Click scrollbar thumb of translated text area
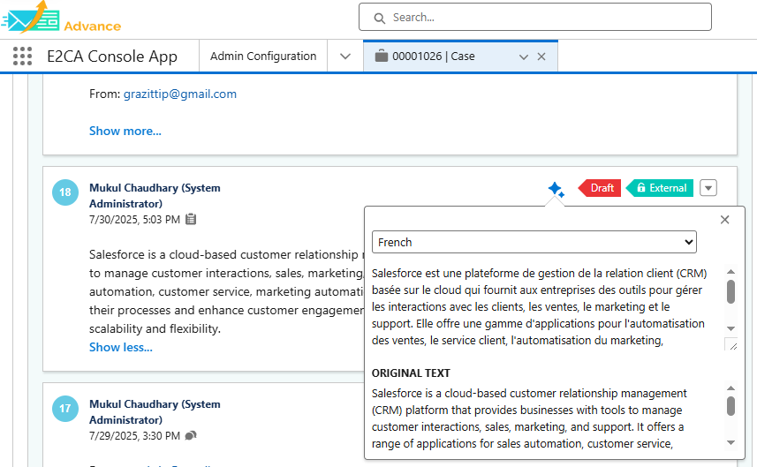The height and width of the screenshot is (467, 757). pyautogui.click(x=731, y=292)
